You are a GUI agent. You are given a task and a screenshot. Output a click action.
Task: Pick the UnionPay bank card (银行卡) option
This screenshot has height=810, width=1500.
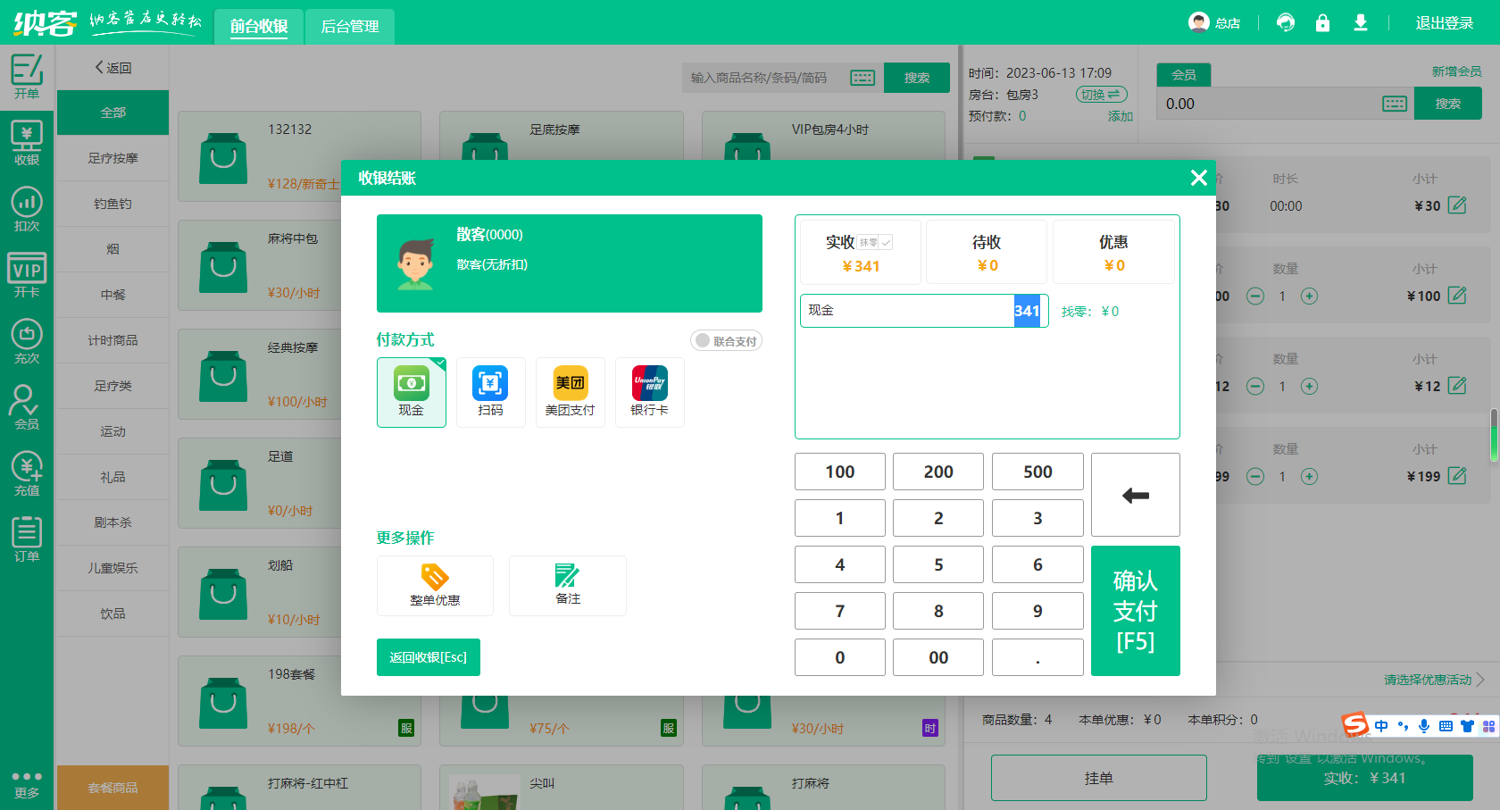(x=649, y=392)
